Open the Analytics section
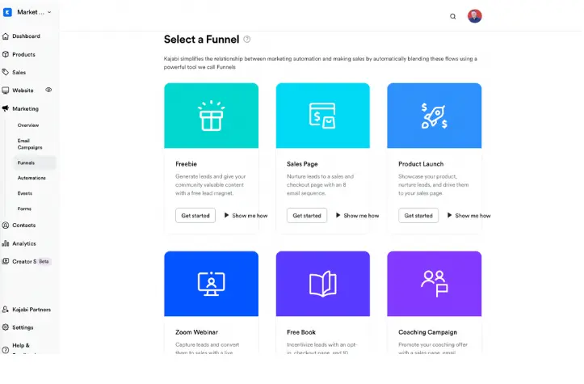The height and width of the screenshot is (384, 584). pyautogui.click(x=24, y=243)
